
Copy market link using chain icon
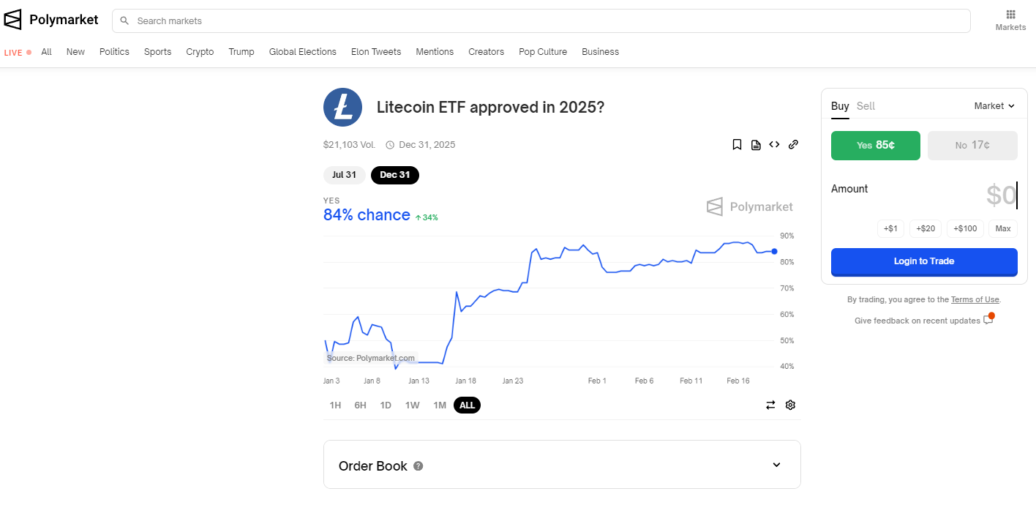pos(793,145)
